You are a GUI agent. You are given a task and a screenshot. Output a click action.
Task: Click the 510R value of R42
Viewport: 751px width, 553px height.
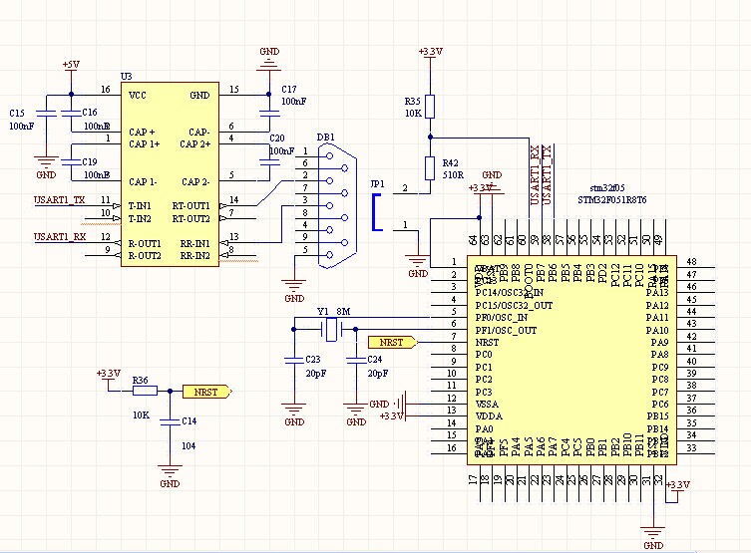pyautogui.click(x=453, y=175)
